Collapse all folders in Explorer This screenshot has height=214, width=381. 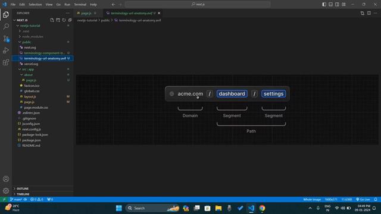click(70, 20)
